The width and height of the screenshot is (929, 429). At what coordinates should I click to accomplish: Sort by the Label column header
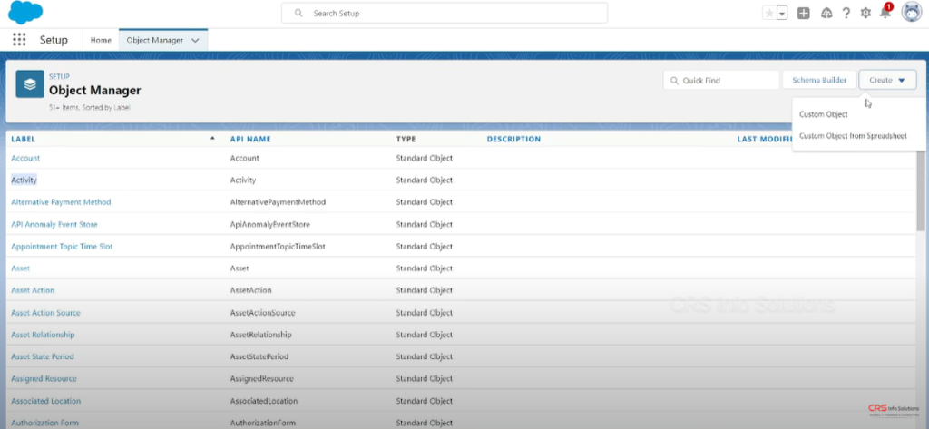[x=23, y=140]
